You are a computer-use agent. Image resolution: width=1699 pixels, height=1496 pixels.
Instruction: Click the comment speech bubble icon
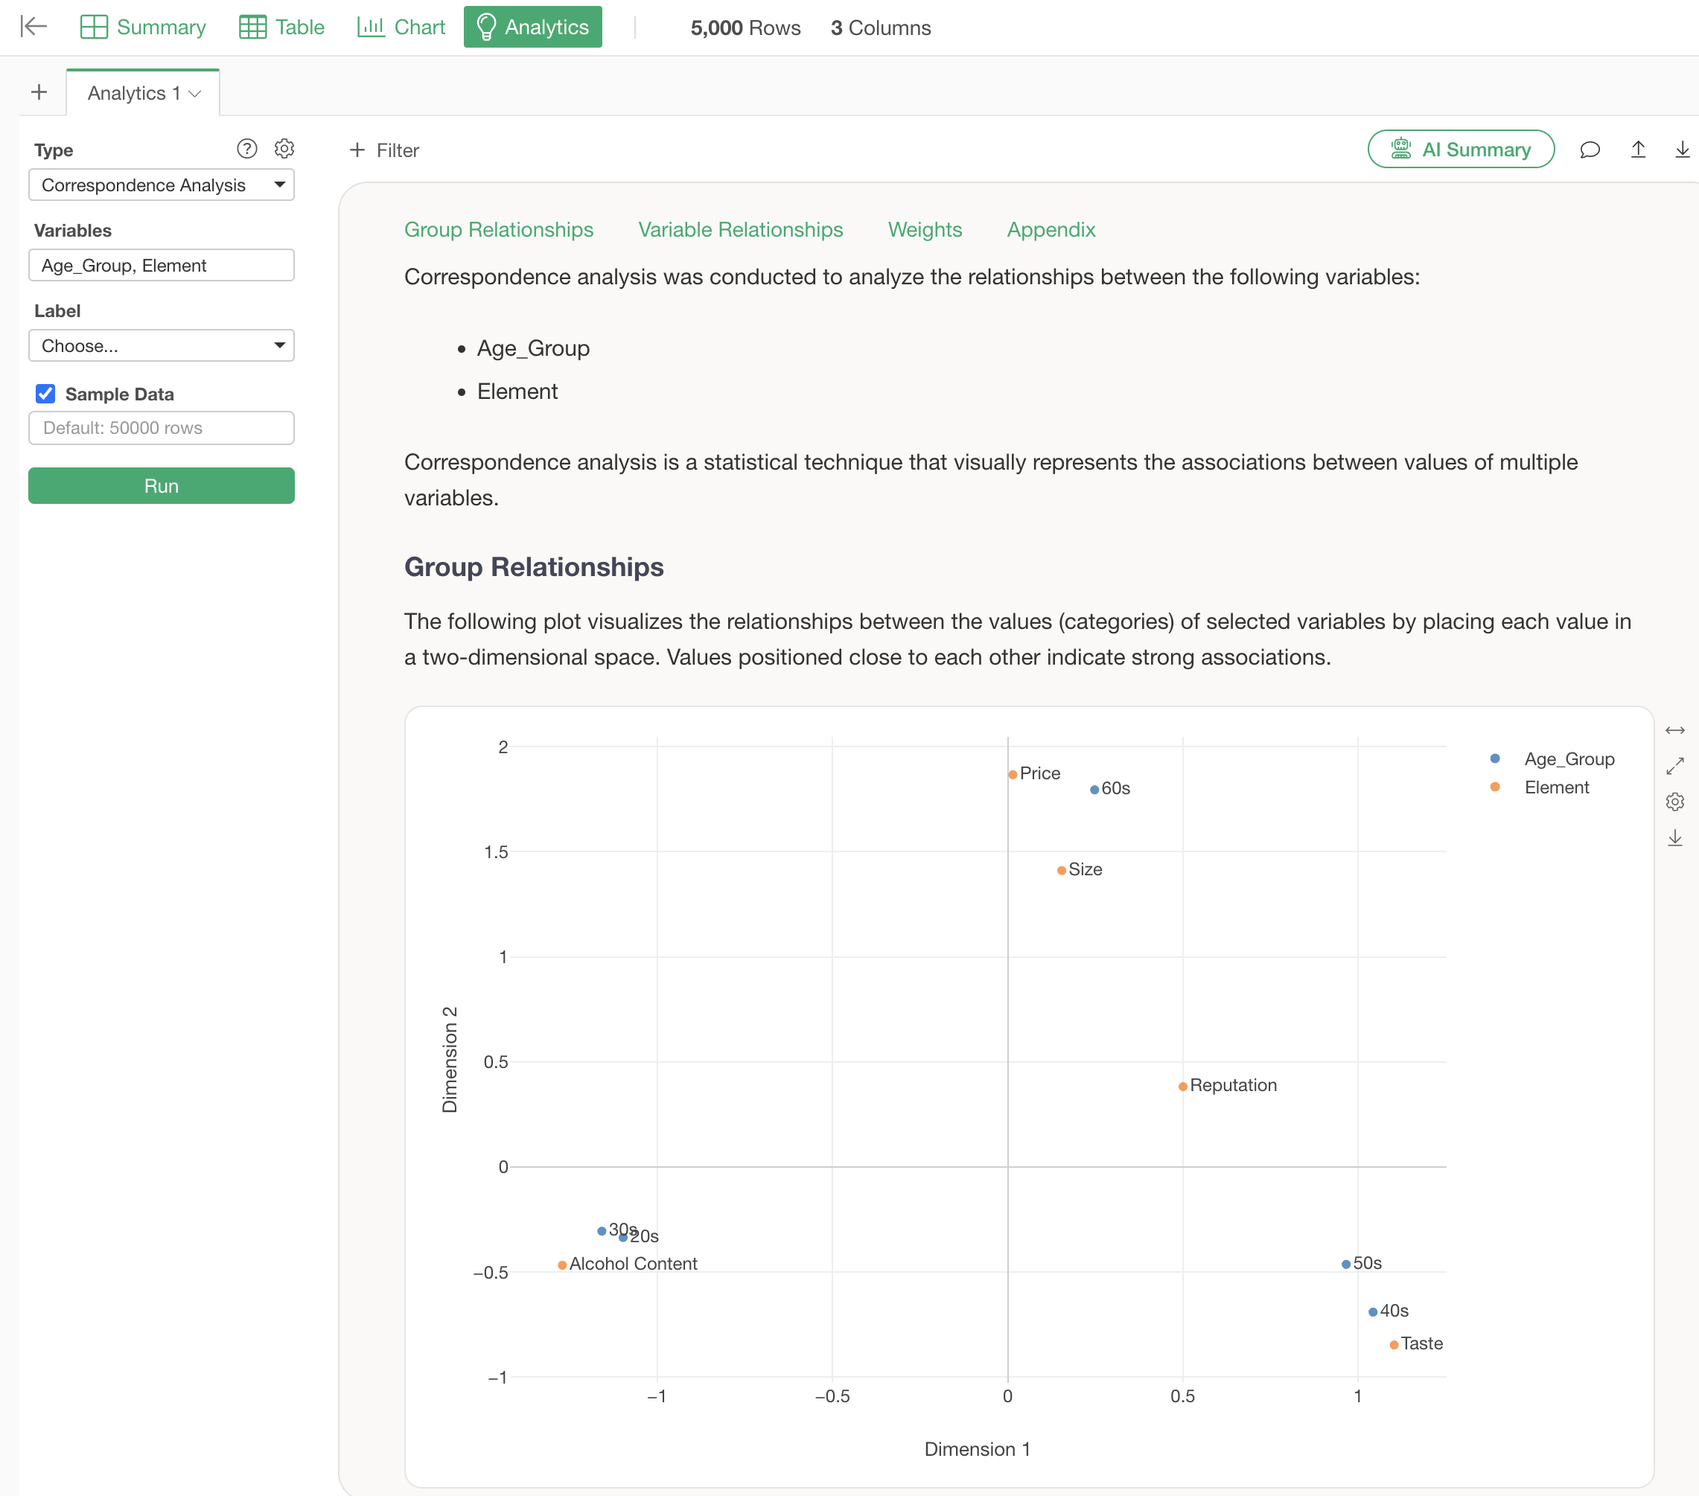(1590, 150)
